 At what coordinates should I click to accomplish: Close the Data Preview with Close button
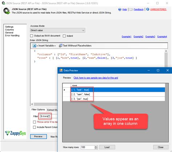click(x=161, y=147)
